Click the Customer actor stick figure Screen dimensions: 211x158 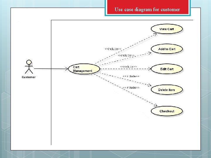pos(29,67)
